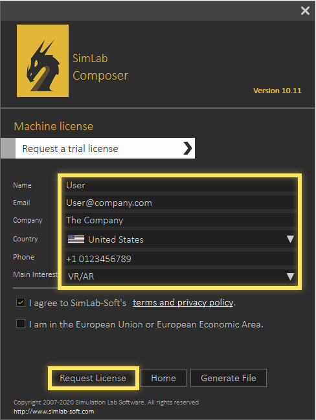
Task: Click the Request License button
Action: [x=93, y=378]
